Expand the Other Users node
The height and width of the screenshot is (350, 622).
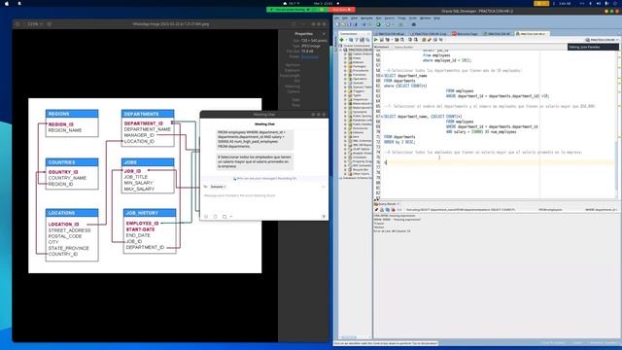point(346,174)
